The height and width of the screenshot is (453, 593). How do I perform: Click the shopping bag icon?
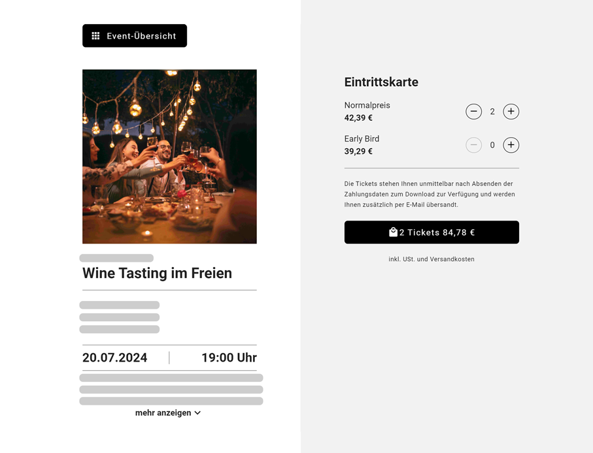pos(393,232)
